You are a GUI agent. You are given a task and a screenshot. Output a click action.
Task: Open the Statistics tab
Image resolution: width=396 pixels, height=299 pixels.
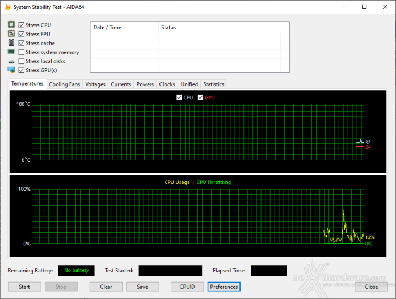214,84
